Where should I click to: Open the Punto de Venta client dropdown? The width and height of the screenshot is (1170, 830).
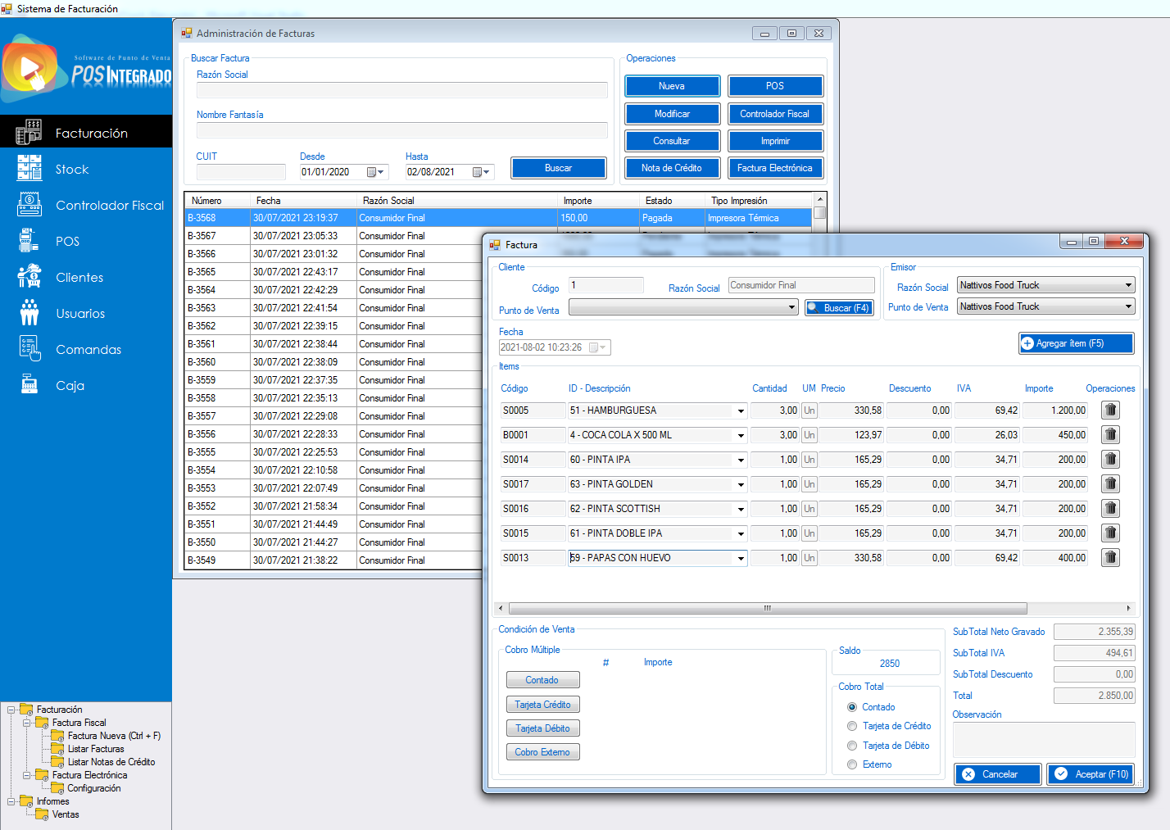tap(791, 307)
